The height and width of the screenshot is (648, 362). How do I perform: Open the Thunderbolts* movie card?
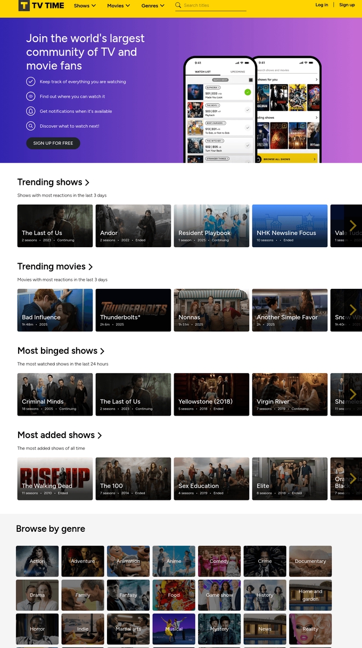click(133, 310)
